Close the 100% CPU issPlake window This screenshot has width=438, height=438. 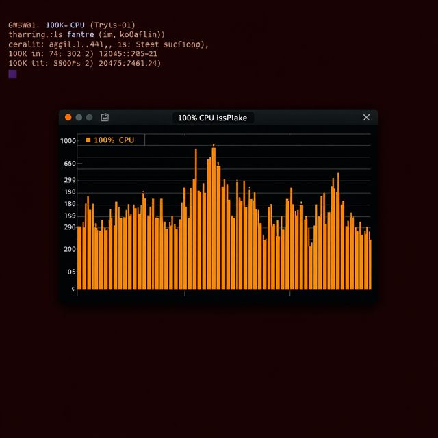(366, 117)
